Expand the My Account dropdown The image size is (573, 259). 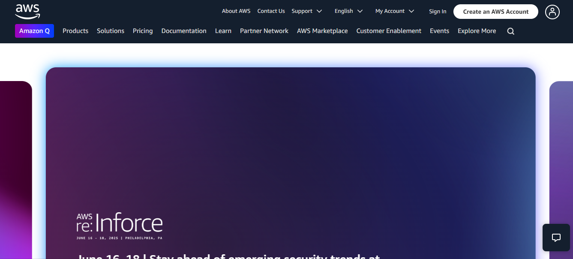coord(395,11)
